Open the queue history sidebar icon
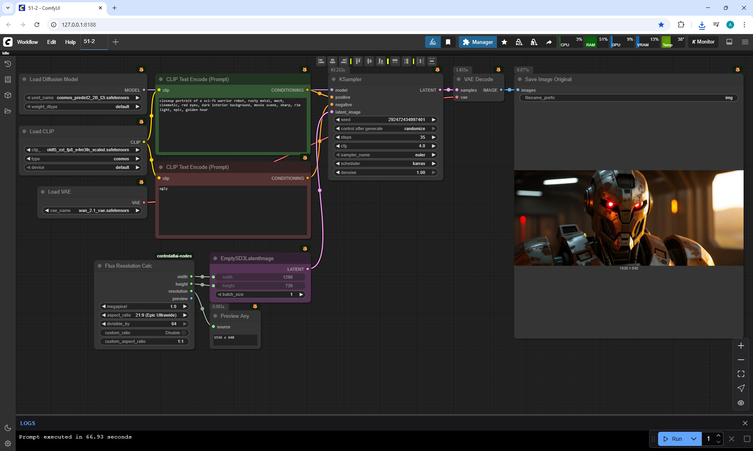753x451 pixels. (x=7, y=64)
